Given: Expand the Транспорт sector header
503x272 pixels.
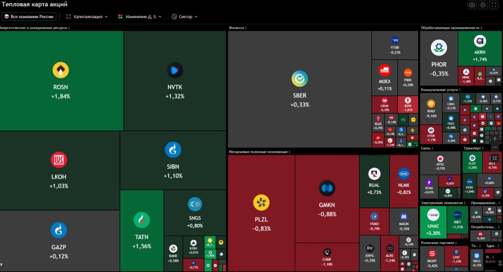Looking at the screenshot, I should coord(474,148).
